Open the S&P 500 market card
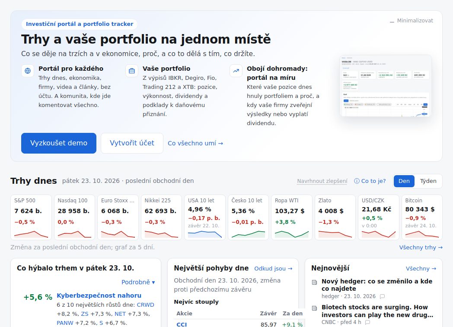 31,217
